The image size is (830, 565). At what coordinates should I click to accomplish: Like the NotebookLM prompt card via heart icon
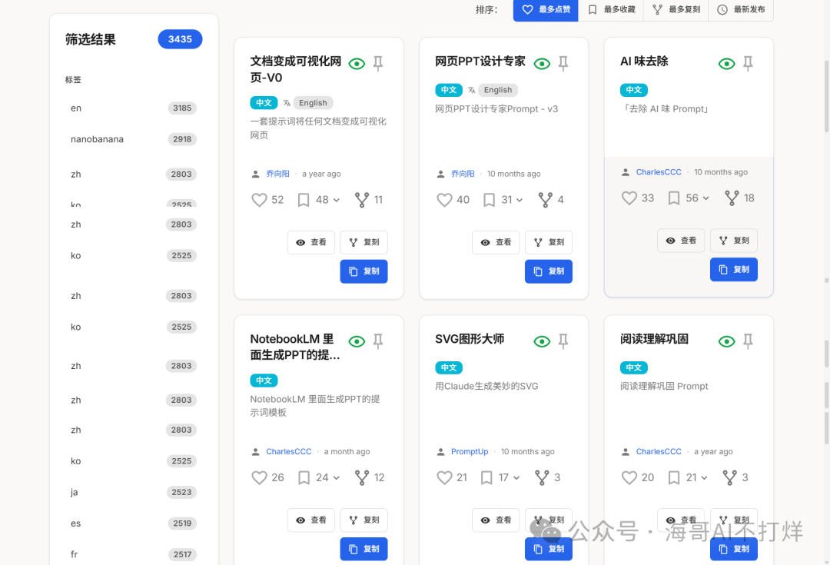pos(259,477)
